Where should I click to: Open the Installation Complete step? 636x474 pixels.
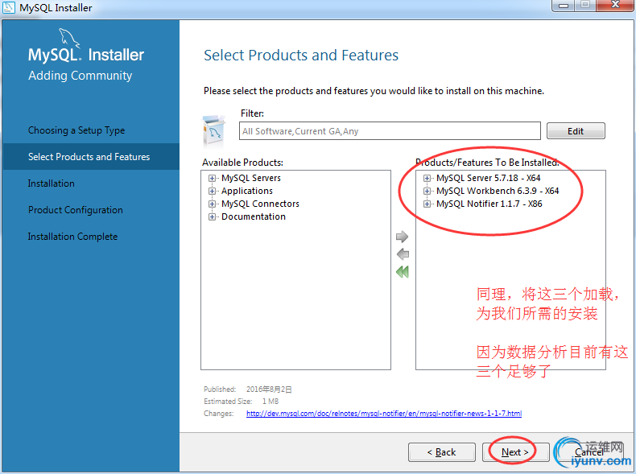(72, 237)
